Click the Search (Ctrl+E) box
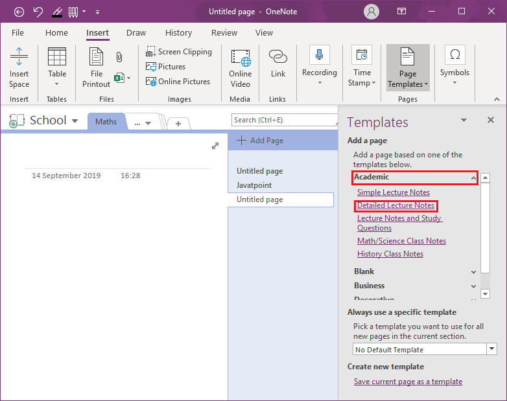The image size is (507, 401). point(285,120)
